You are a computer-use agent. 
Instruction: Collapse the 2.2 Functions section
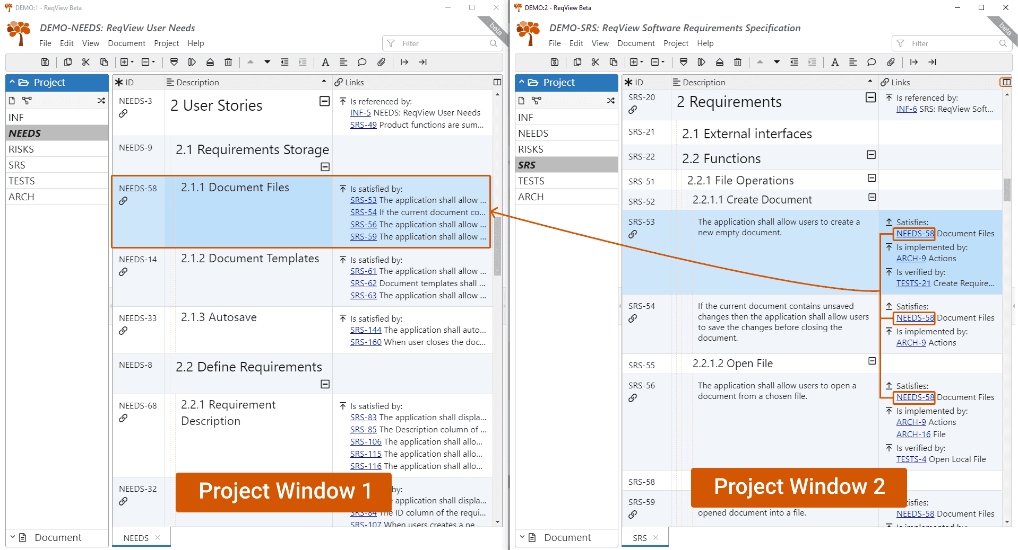tap(871, 155)
